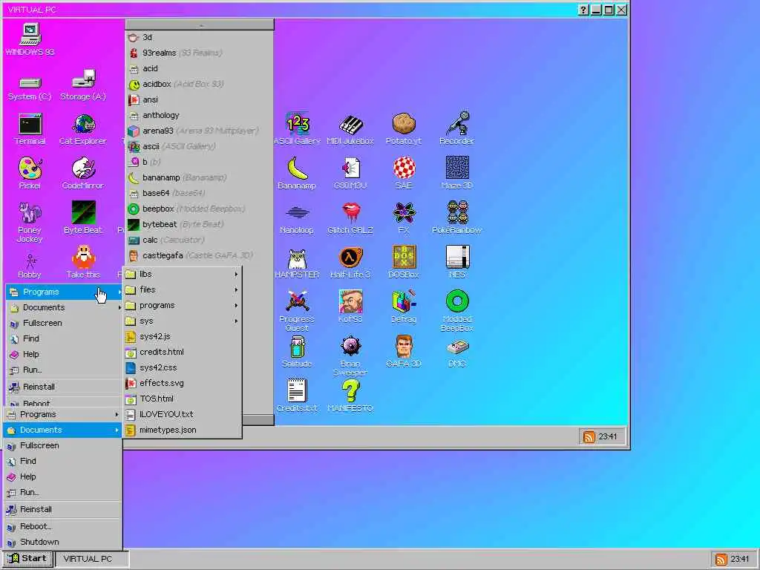Open the MANIFESTO question mark icon
The height and width of the screenshot is (570, 760).
[x=350, y=396]
